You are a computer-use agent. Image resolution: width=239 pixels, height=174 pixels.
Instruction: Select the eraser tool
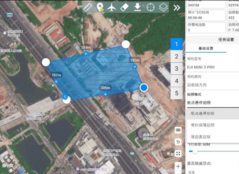click(x=124, y=7)
